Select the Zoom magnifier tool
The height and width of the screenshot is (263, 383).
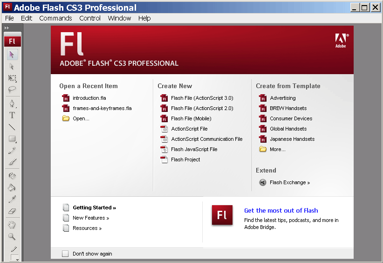click(x=12, y=236)
